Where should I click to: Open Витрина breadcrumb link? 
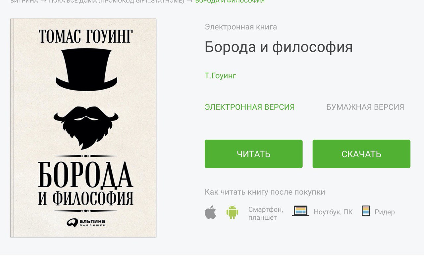click(x=24, y=1)
